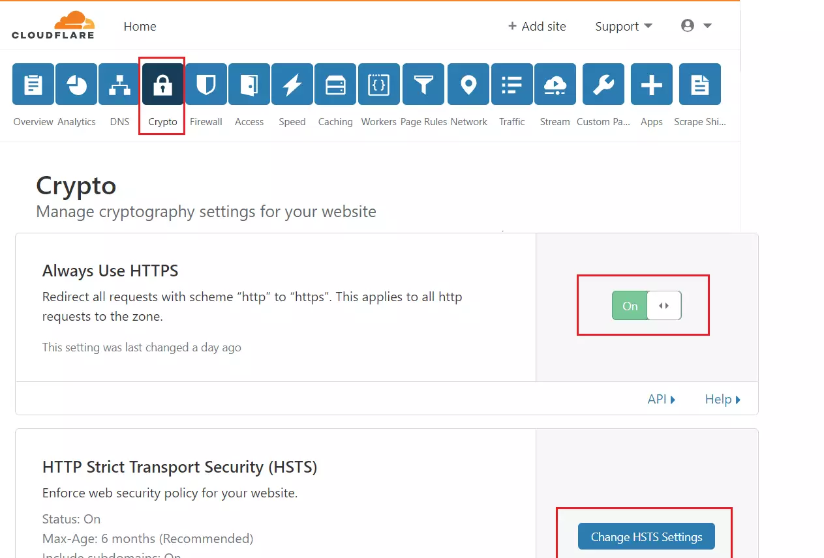Open the Caching drive icon
This screenshot has height=558, width=824.
pos(335,84)
